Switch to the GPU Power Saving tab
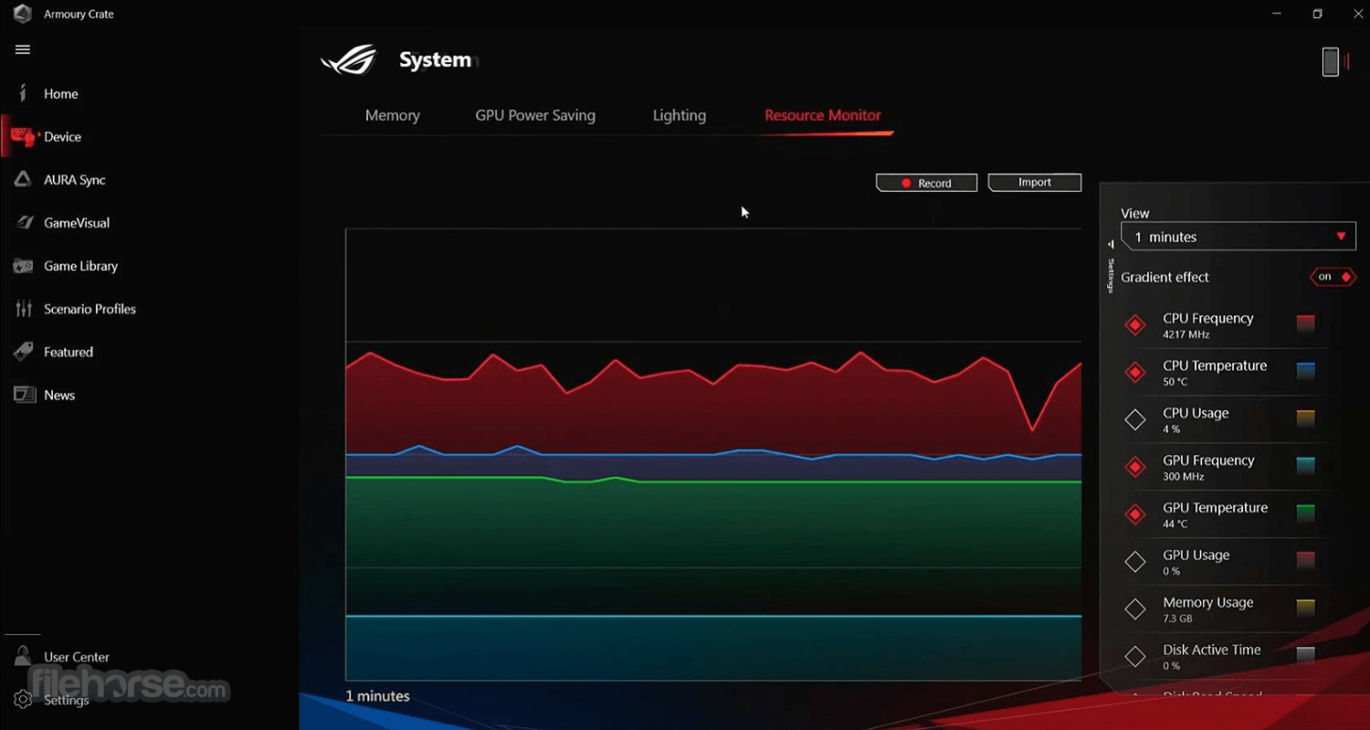The image size is (1370, 730). 535,115
